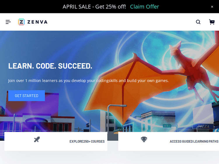
Task: Open the shopping cart
Action: click(212, 22)
